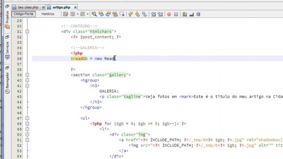Switch to Seo.class.php tab
This screenshot has width=283, height=159.
28,7
